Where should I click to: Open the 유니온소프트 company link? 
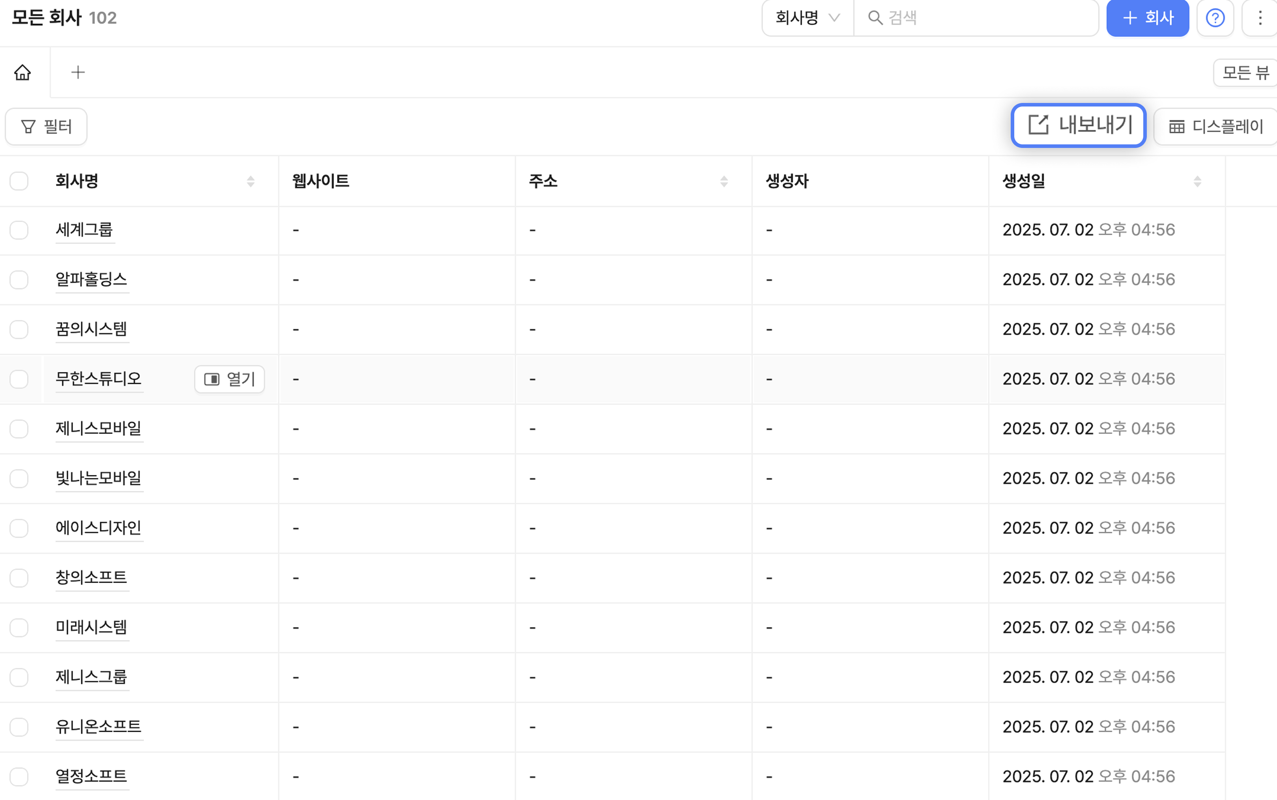click(98, 727)
